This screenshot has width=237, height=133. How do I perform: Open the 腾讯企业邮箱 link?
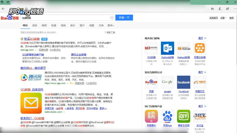click(78, 55)
